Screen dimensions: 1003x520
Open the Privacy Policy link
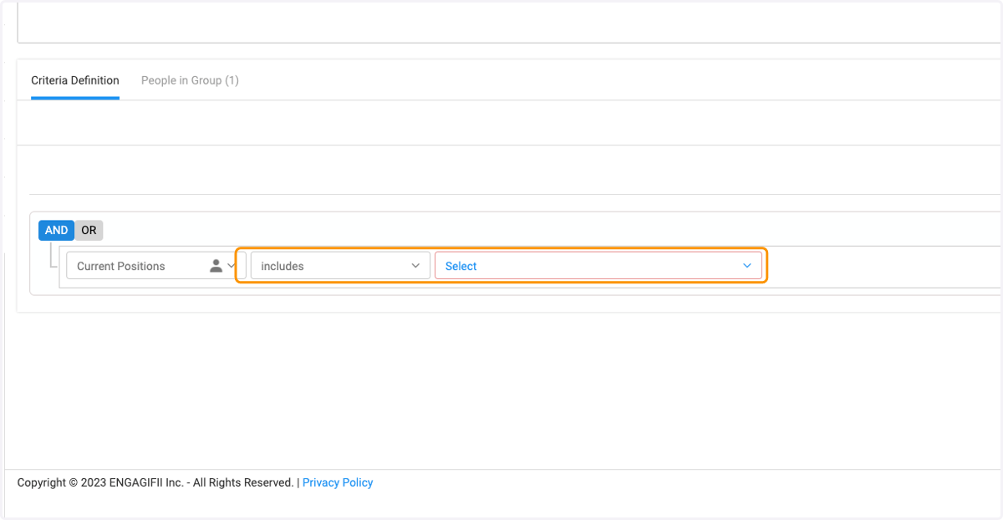(x=338, y=482)
